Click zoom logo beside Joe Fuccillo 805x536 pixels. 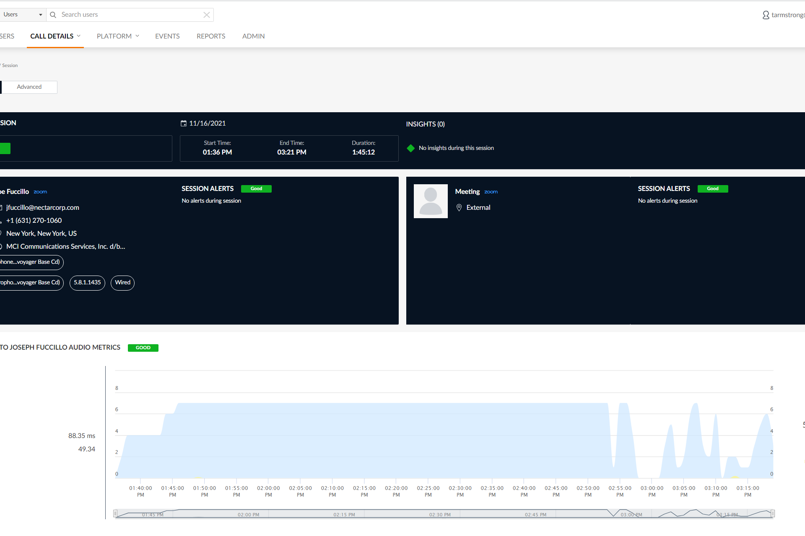[x=40, y=192]
